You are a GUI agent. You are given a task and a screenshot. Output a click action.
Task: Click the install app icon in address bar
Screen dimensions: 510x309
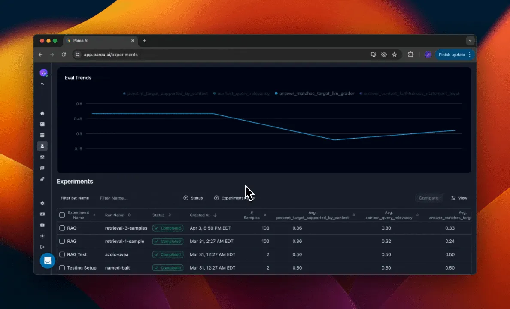pyautogui.click(x=373, y=55)
